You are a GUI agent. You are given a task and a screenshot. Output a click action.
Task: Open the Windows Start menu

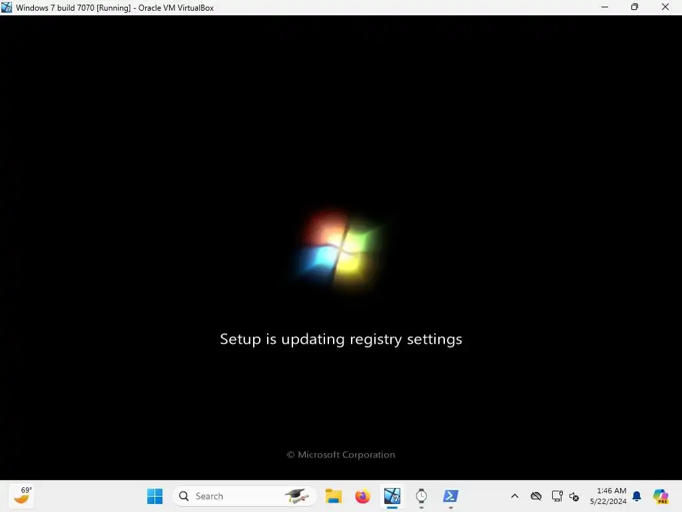coord(155,496)
